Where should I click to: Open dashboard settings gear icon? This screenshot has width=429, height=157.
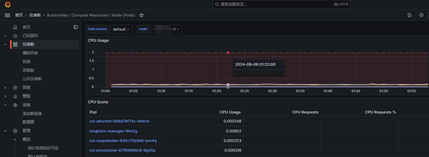[x=422, y=15]
